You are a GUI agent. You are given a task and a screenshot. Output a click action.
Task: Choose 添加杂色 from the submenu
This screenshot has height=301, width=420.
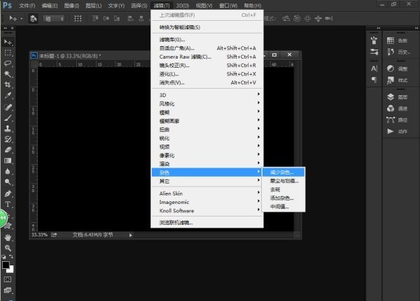point(283,198)
